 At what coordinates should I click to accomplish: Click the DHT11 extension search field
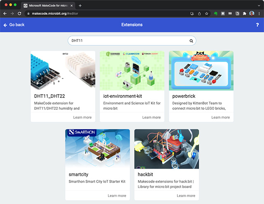[x=128, y=41]
